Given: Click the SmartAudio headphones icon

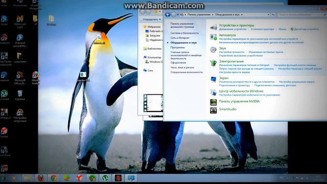Looking at the screenshot, I should tap(214, 110).
